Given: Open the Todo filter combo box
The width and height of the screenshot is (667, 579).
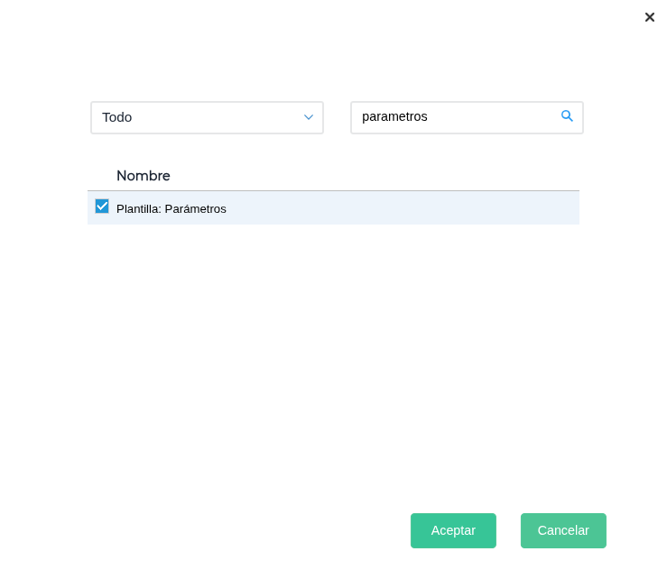Looking at the screenshot, I should click(x=207, y=117).
